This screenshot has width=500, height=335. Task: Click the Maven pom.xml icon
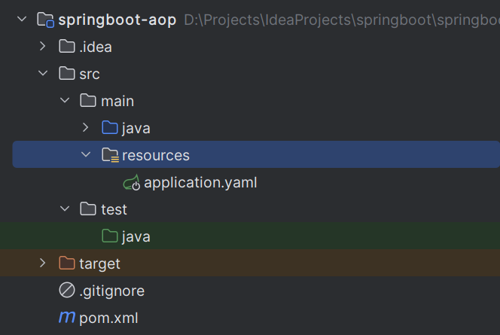pos(67,317)
